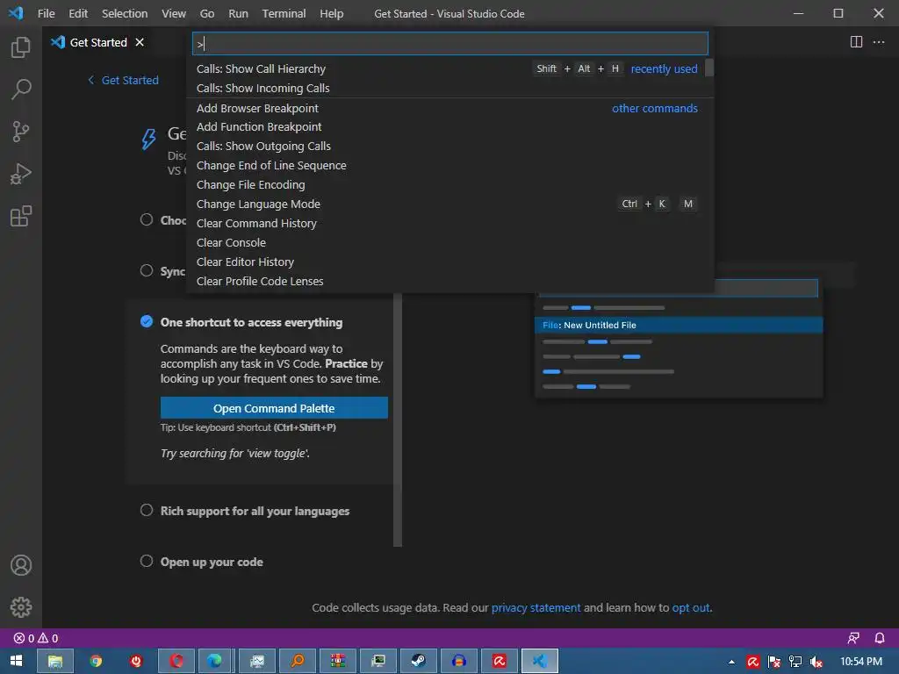Screen dimensions: 899x674
Task: Open File Explorer from taskbar
Action: (55, 661)
